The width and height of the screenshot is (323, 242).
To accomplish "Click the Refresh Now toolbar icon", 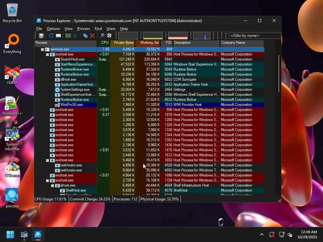I will [x=51, y=36].
